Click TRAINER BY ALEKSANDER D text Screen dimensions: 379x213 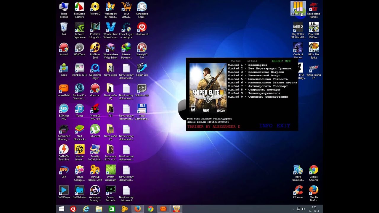[x=214, y=127]
